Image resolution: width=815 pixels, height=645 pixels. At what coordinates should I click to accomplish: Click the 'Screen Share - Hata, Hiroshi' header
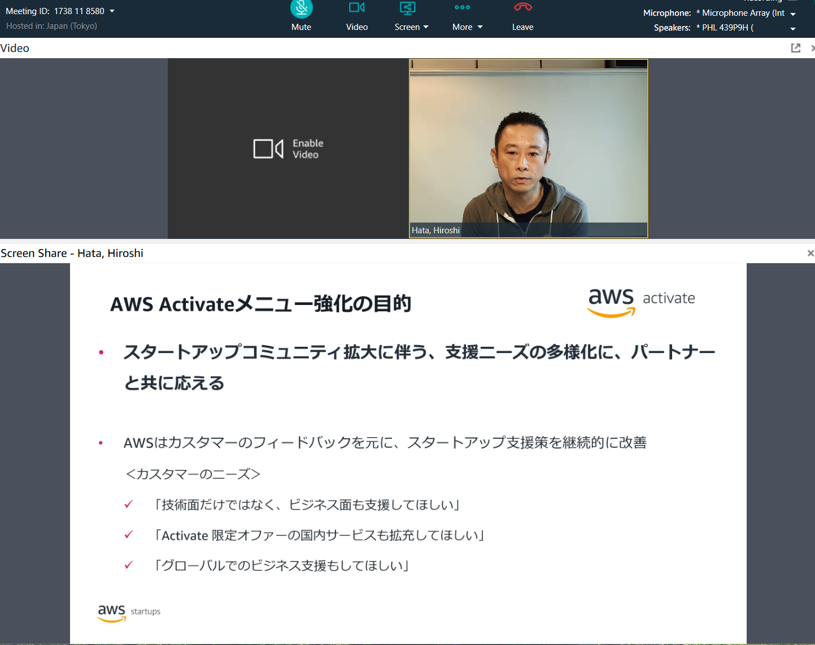point(72,253)
